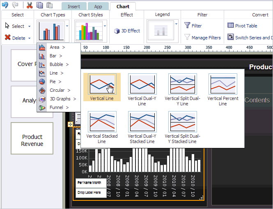
Task: Select the Chart ribbon tab
Action: 123,7
